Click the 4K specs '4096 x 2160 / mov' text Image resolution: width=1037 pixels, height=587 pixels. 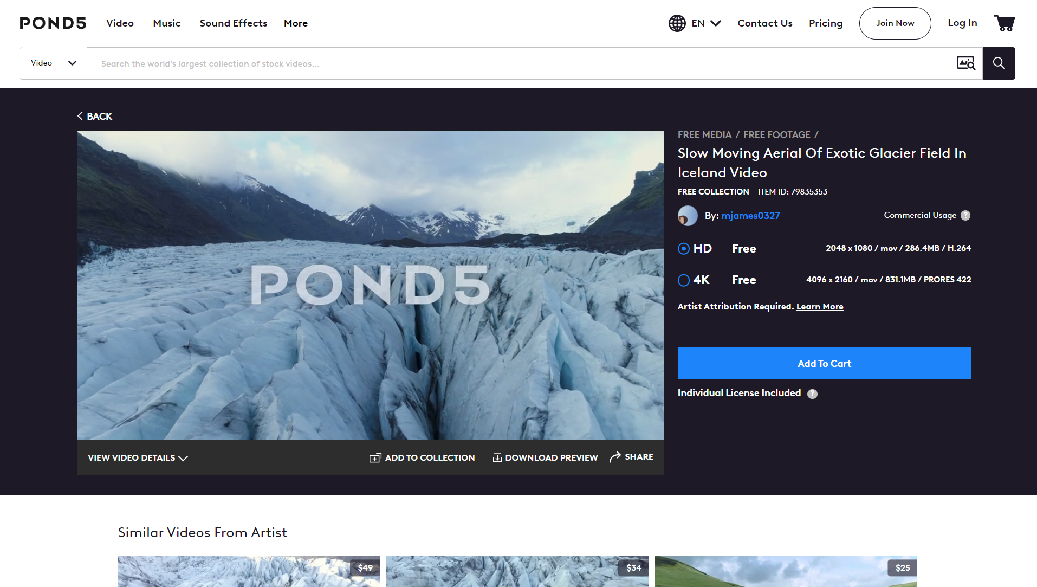889,280
